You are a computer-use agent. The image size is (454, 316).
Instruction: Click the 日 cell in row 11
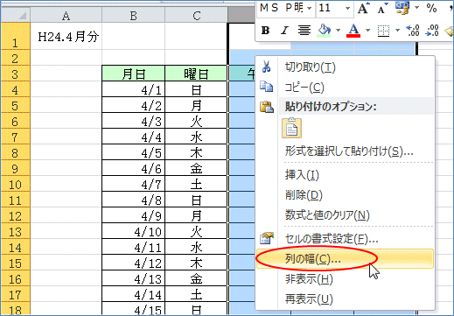tap(196, 200)
